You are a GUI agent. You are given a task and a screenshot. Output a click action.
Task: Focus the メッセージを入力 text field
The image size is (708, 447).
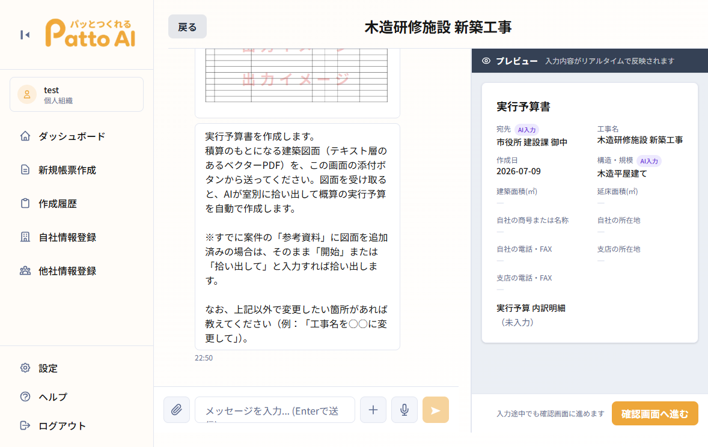(275, 410)
